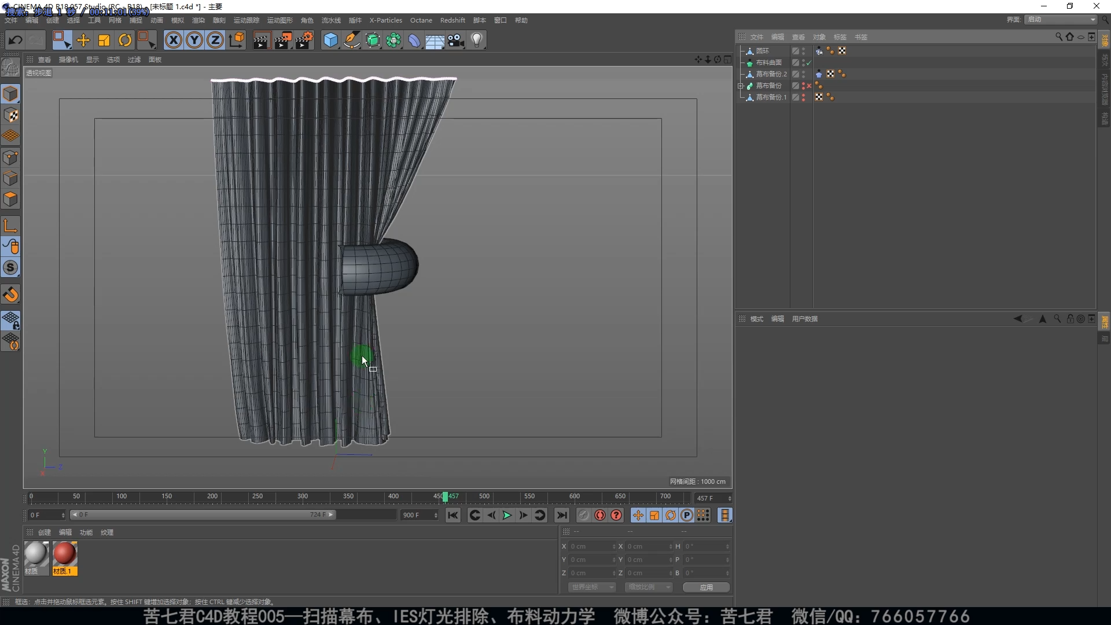Select the Rotate tool
Screen dimensions: 1111x625
tap(125, 40)
